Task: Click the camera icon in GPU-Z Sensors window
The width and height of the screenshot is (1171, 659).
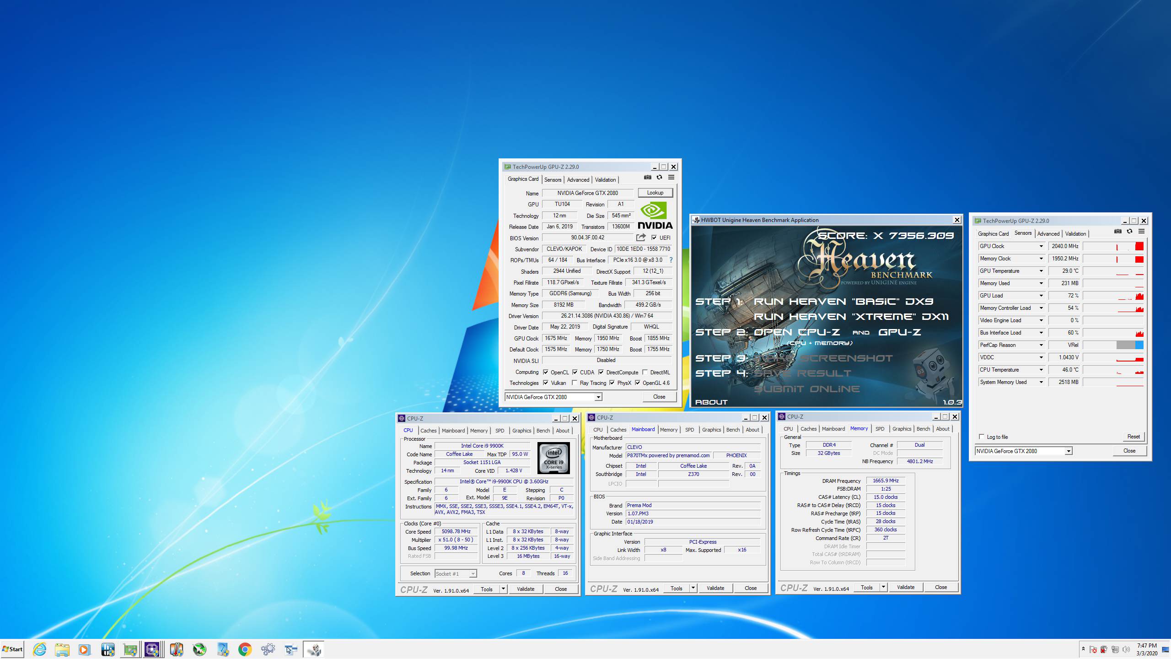Action: pos(1117,232)
